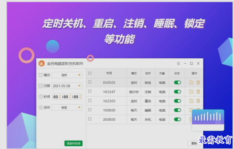The height and width of the screenshot is (149, 234).
Task: Click the seconds stepper at field end
Action: 80,97
